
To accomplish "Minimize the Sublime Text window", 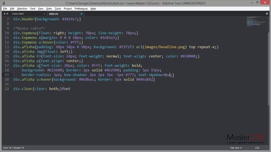I will point(252,3).
